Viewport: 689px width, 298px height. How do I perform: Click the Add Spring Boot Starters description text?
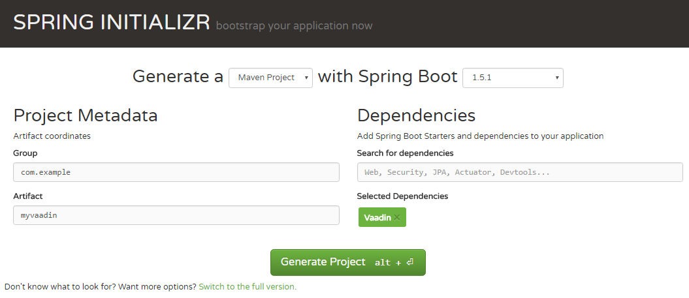(480, 136)
